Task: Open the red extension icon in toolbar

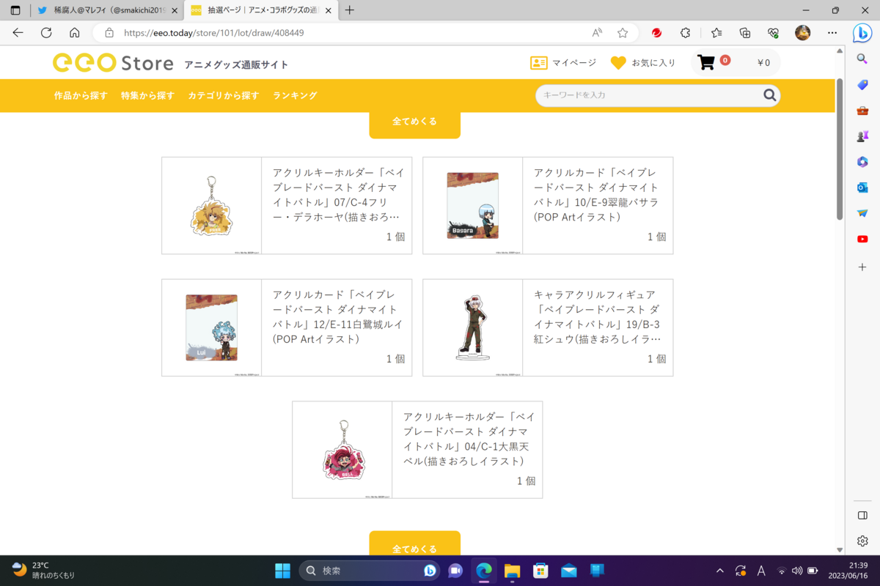Action: click(657, 33)
